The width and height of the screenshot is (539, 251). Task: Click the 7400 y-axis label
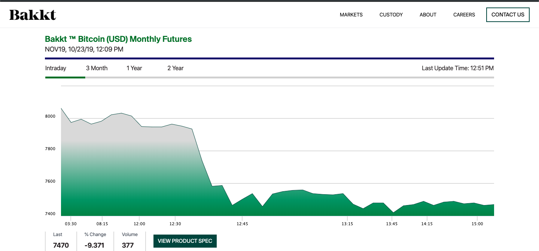click(x=51, y=214)
